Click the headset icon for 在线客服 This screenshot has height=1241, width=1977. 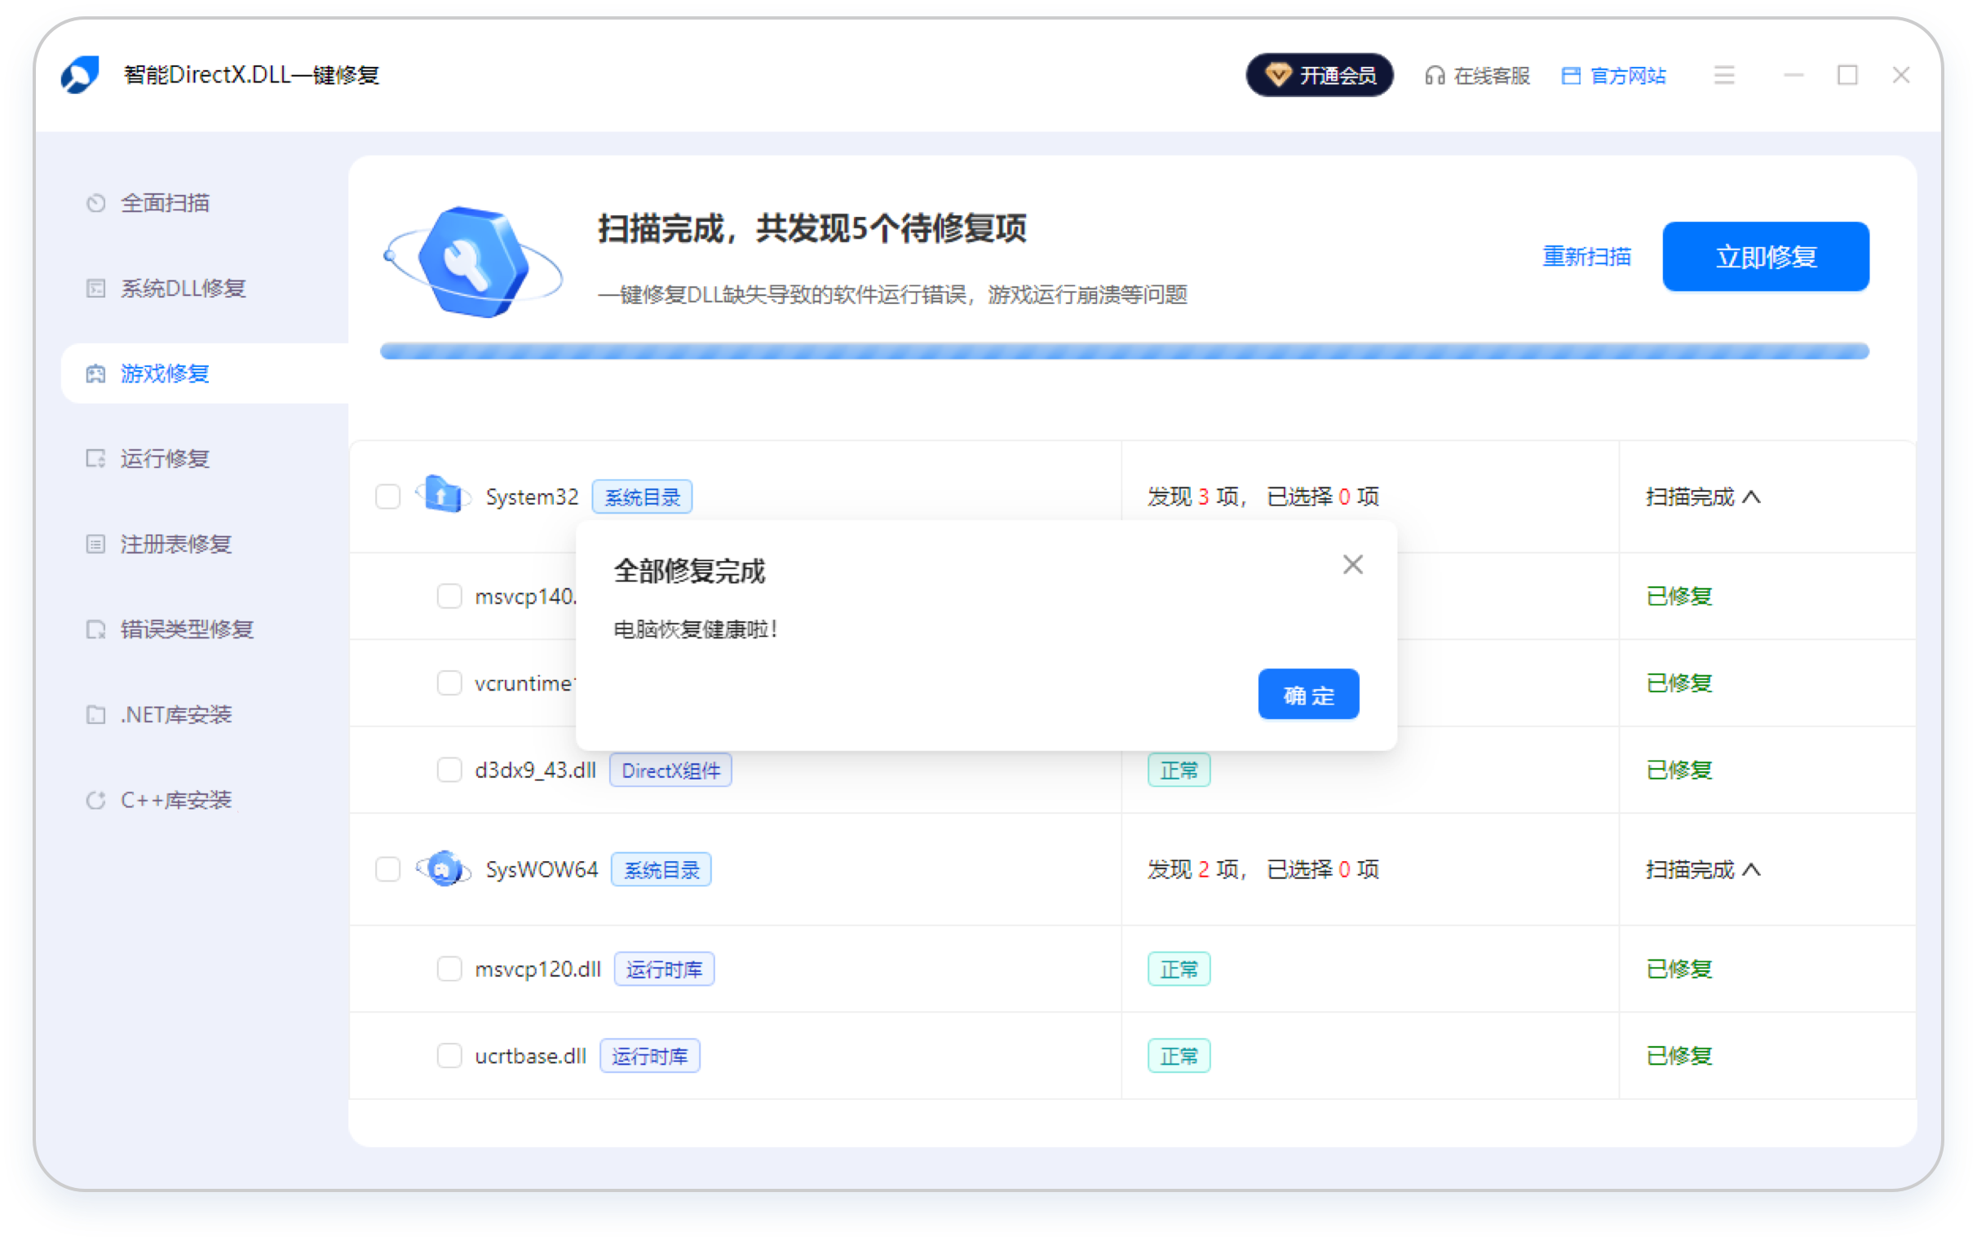pyautogui.click(x=1435, y=76)
